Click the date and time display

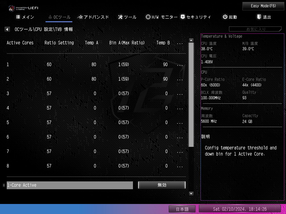(x=240, y=209)
